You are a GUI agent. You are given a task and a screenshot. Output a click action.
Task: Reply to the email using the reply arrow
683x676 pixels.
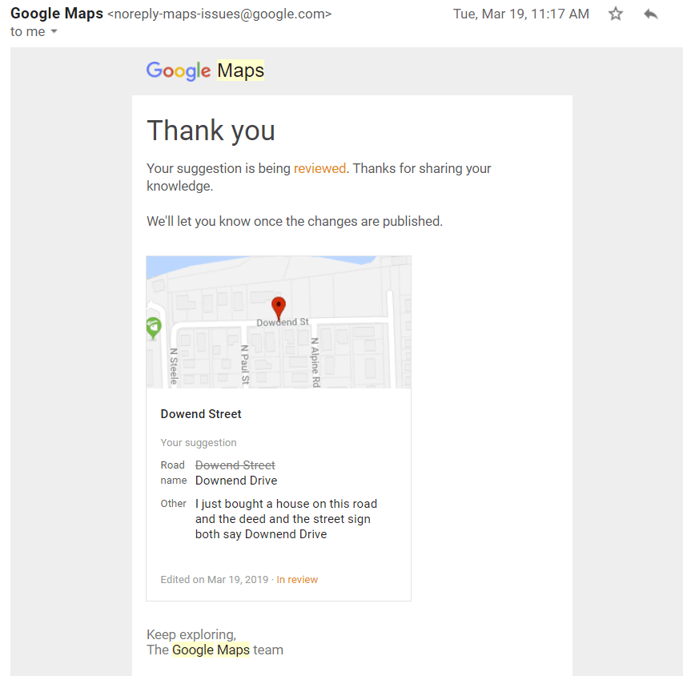click(650, 14)
